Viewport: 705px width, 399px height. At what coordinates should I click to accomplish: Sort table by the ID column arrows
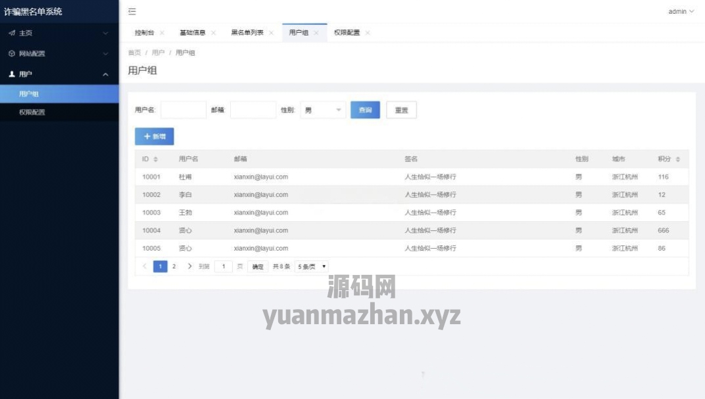tap(156, 159)
